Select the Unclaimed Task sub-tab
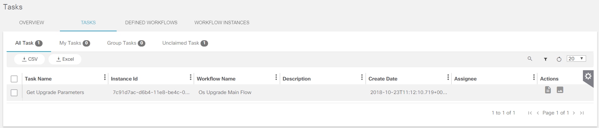The image size is (599, 128). [185, 43]
